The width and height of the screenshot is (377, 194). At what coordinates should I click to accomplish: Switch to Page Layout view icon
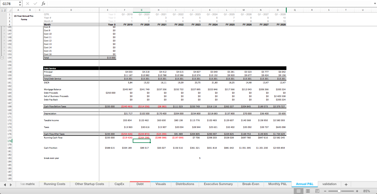(308, 191)
